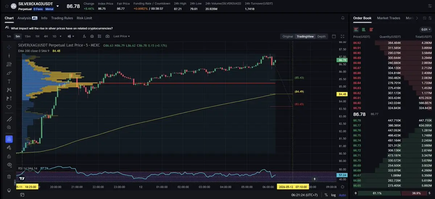Switch to Original chart view
Image resolution: width=435 pixels, height=199 pixels.
[x=287, y=36]
